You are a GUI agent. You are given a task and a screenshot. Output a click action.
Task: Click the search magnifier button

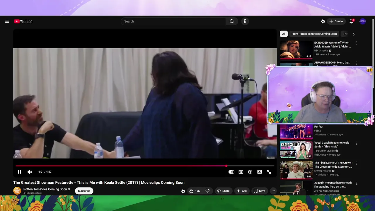(232, 21)
